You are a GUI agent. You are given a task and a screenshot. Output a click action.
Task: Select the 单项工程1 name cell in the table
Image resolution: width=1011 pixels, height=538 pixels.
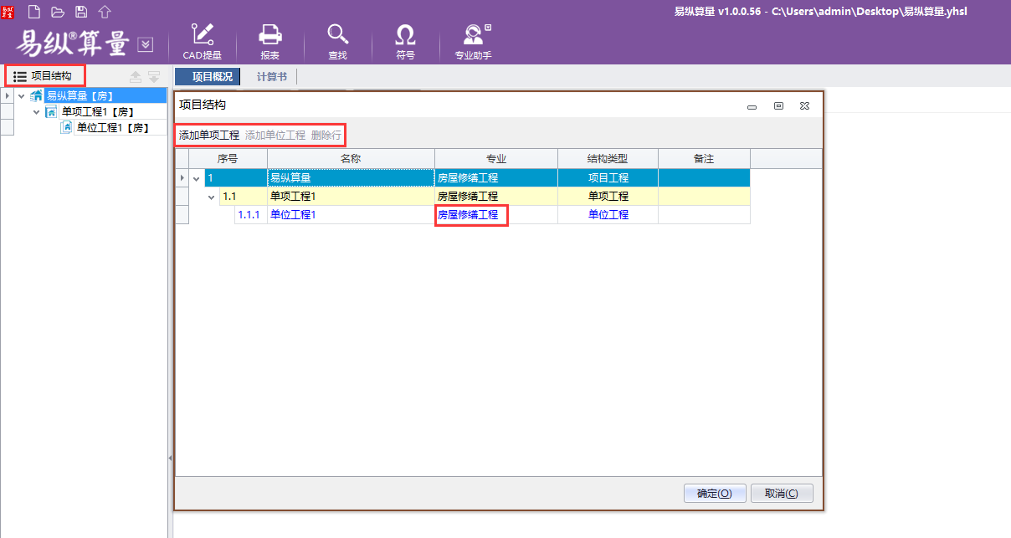click(351, 197)
